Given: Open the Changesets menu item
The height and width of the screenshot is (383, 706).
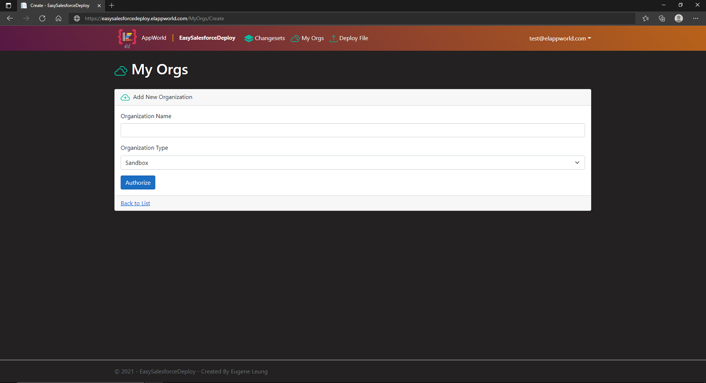Looking at the screenshot, I should (x=269, y=39).
